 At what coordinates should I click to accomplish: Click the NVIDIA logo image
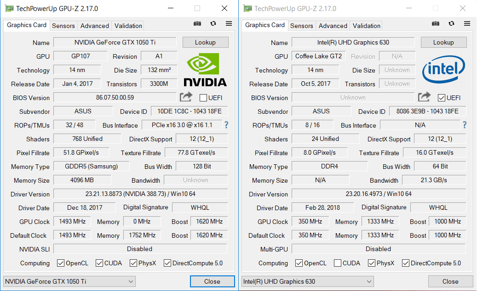click(x=205, y=70)
